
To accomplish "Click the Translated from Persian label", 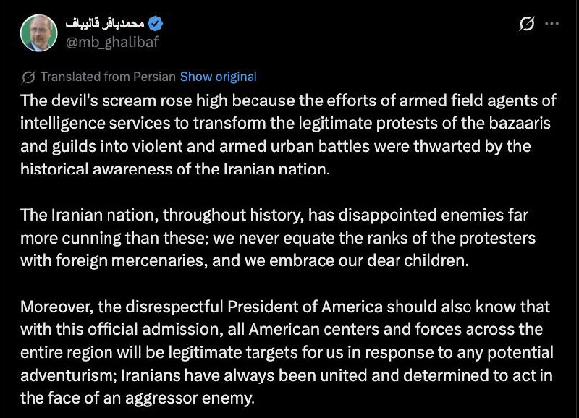I will point(108,77).
